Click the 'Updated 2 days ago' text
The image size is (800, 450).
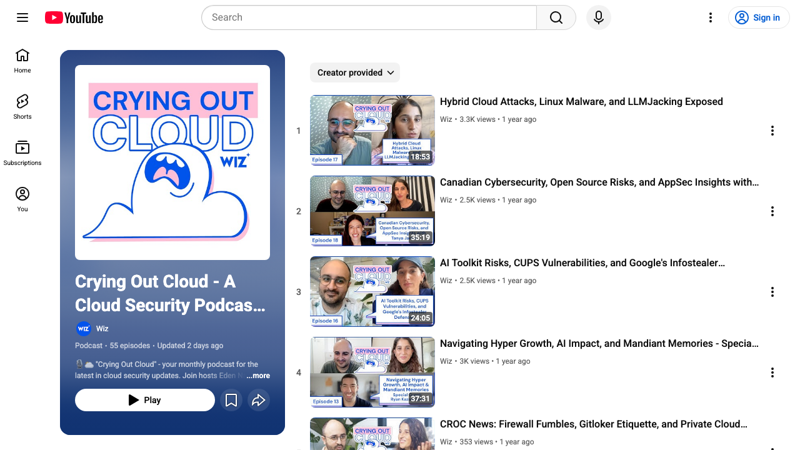coord(190,346)
